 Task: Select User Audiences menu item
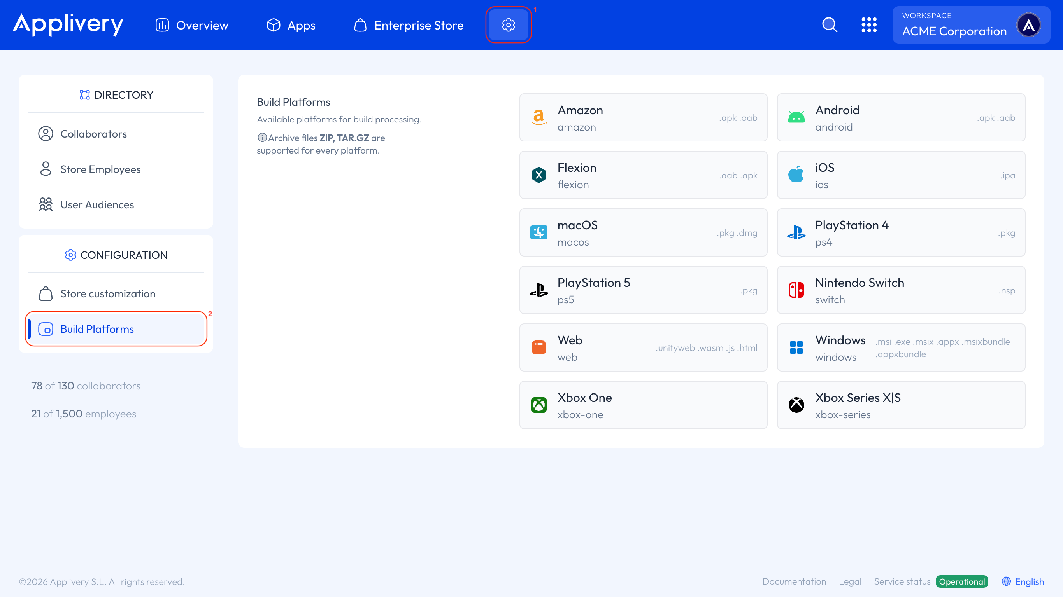coord(116,204)
